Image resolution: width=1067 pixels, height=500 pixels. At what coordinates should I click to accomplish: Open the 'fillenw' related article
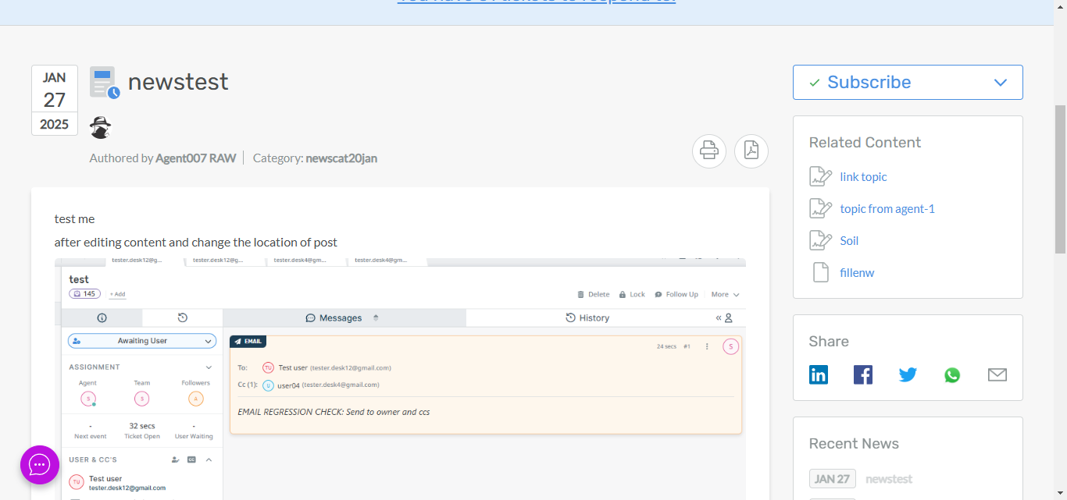point(857,273)
